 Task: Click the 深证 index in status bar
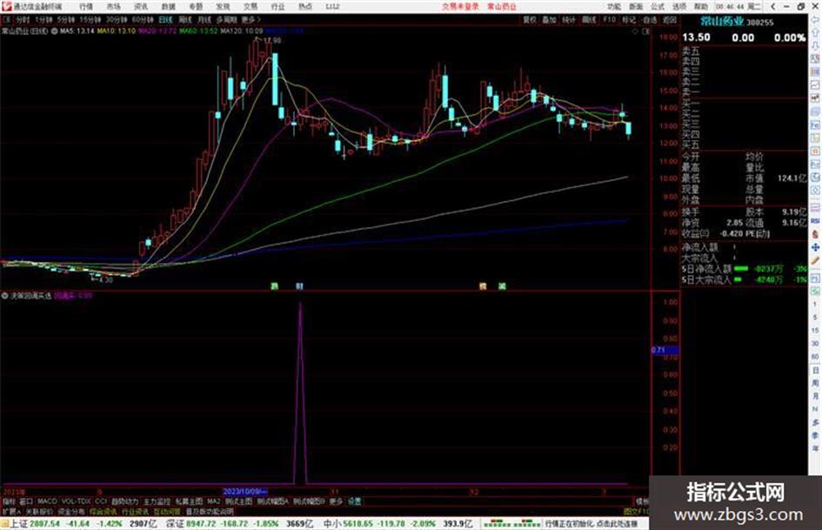[175, 524]
